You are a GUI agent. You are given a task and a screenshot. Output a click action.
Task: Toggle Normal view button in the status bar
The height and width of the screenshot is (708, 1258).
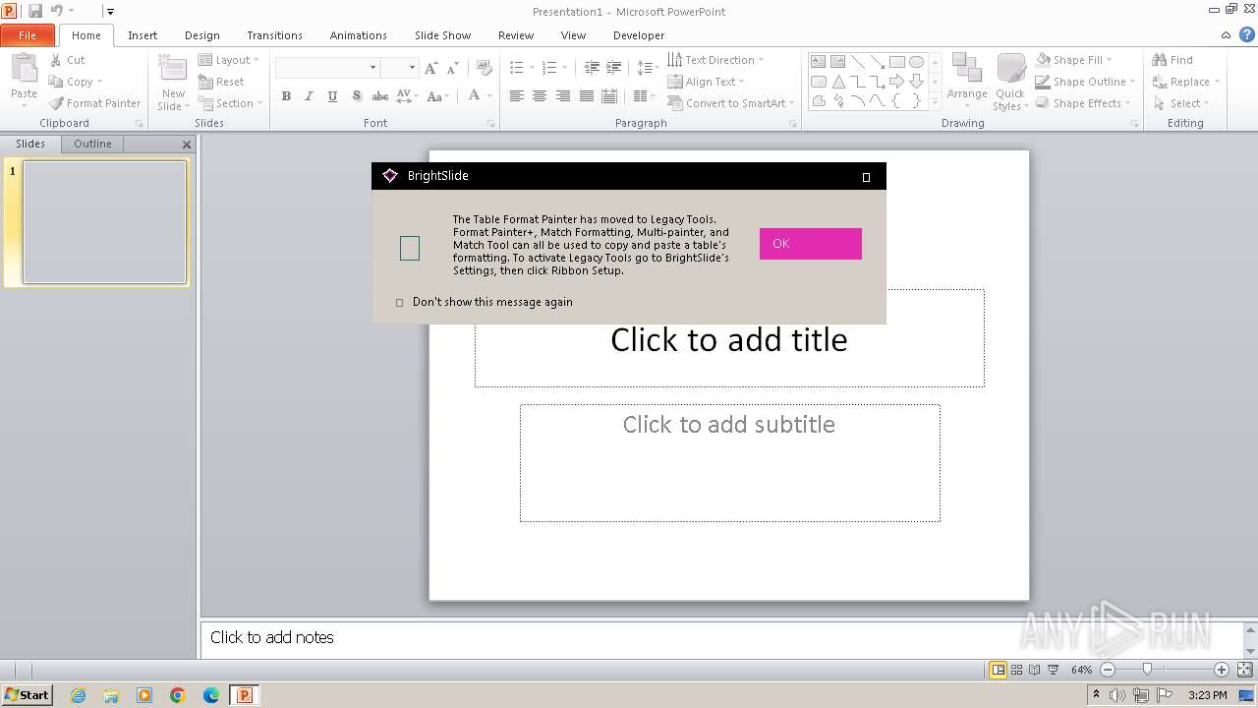click(999, 670)
